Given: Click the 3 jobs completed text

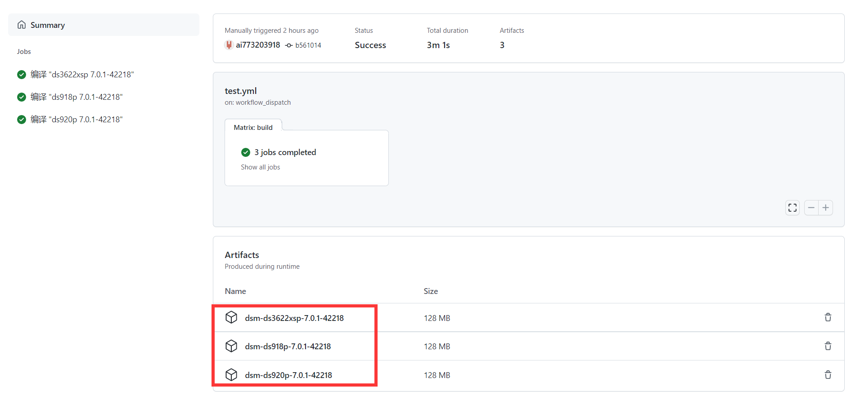Looking at the screenshot, I should 285,152.
